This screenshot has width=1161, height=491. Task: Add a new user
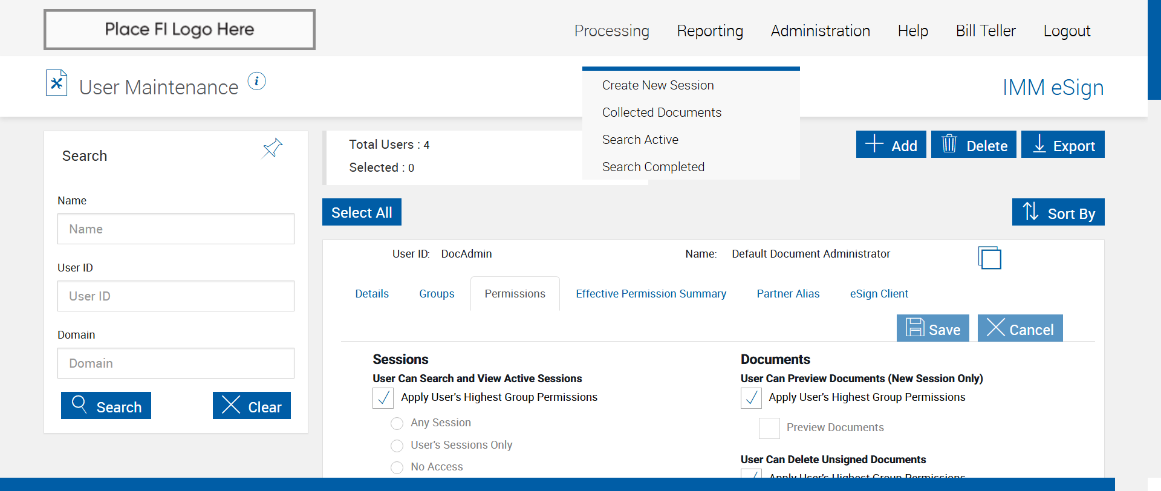pos(891,145)
